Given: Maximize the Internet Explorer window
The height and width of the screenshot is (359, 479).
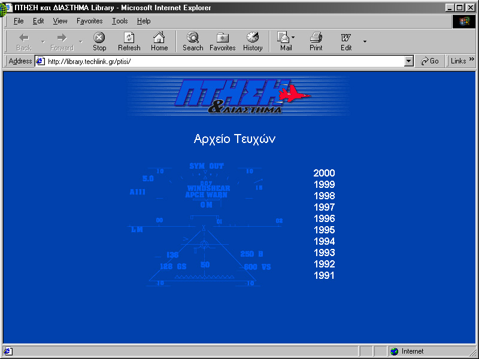Looking at the screenshot, I should [459, 8].
